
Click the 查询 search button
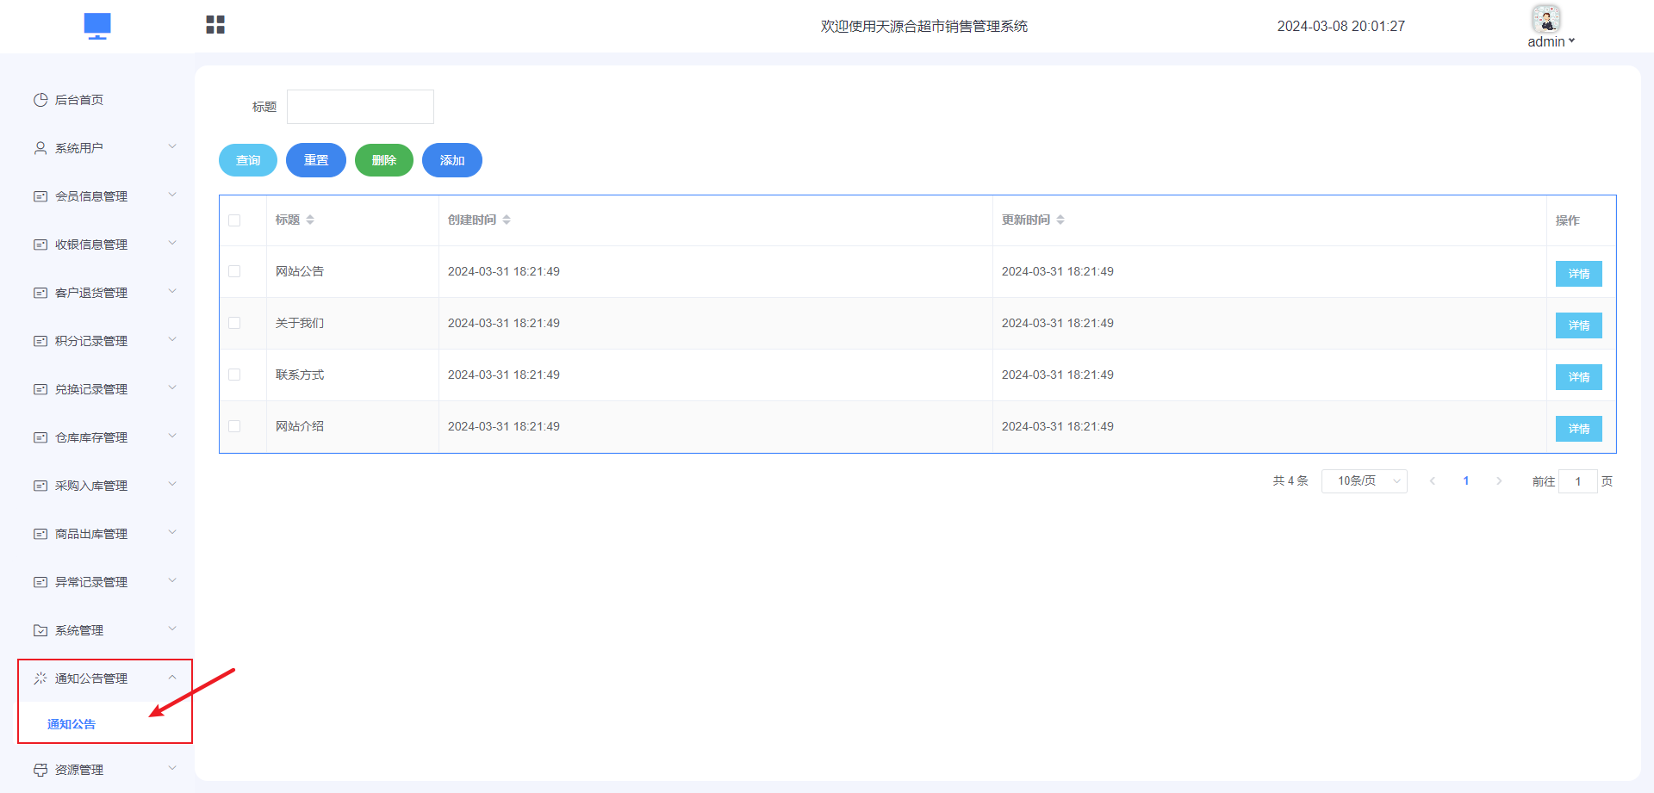248,160
